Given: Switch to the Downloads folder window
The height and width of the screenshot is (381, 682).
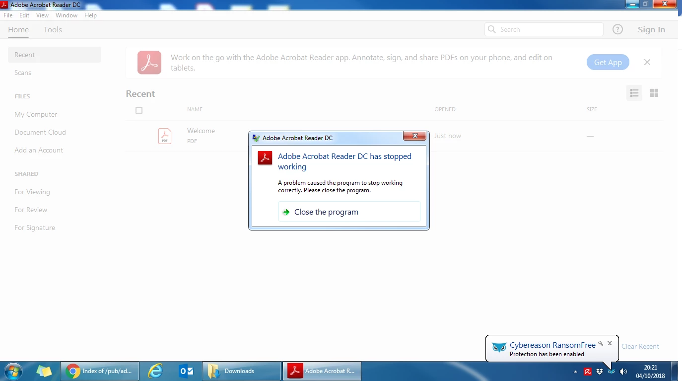Looking at the screenshot, I should [242, 371].
